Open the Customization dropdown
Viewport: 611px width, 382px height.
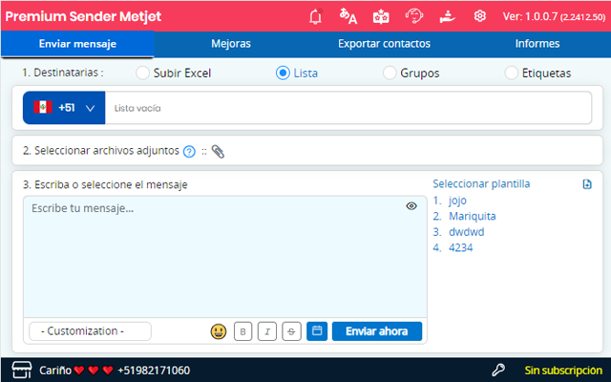(x=90, y=331)
